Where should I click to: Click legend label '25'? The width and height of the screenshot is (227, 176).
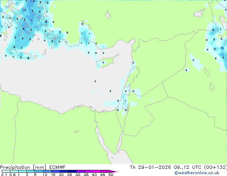(69, 175)
